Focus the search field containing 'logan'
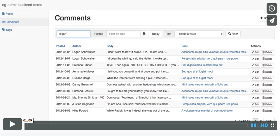 (74, 34)
